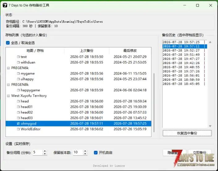Screen dimensions: 218x171
Task: Collapse the PREGEN6k tree node
Action: (8, 68)
